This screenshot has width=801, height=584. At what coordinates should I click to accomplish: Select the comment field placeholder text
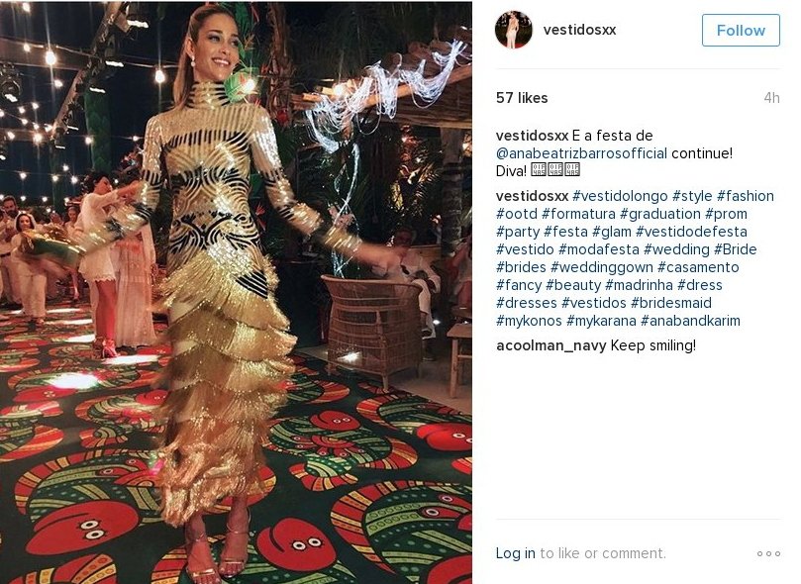click(x=603, y=553)
